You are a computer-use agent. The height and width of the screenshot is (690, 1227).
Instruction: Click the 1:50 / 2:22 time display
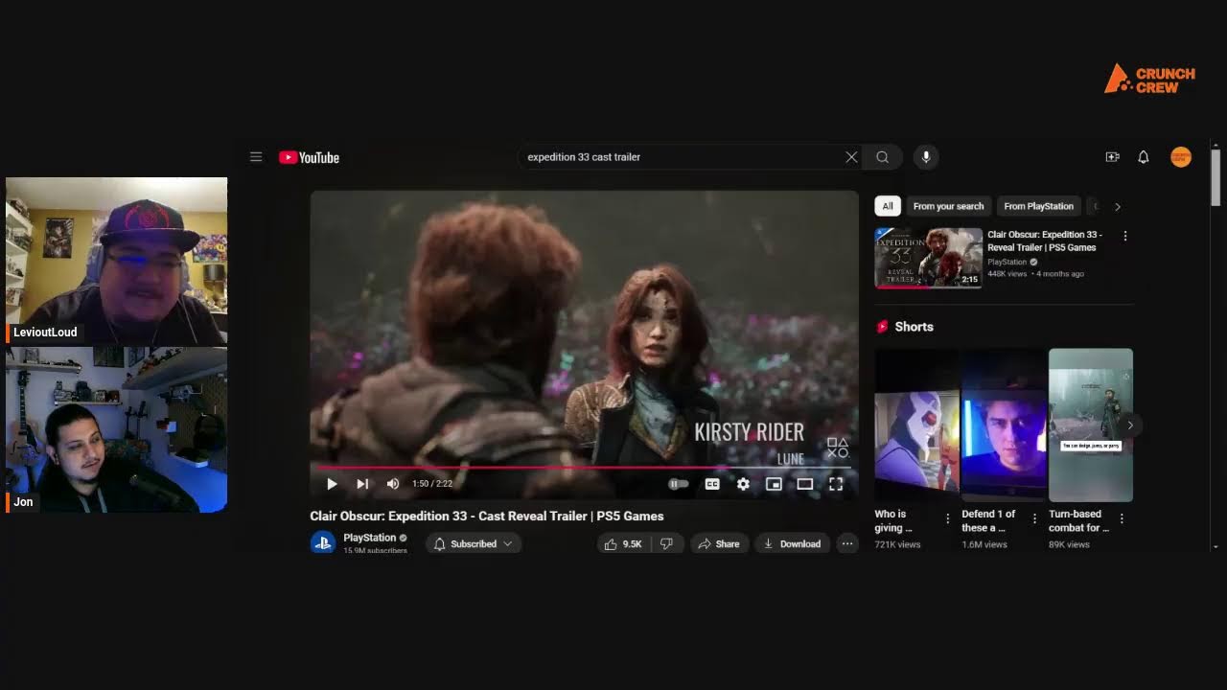tap(432, 484)
